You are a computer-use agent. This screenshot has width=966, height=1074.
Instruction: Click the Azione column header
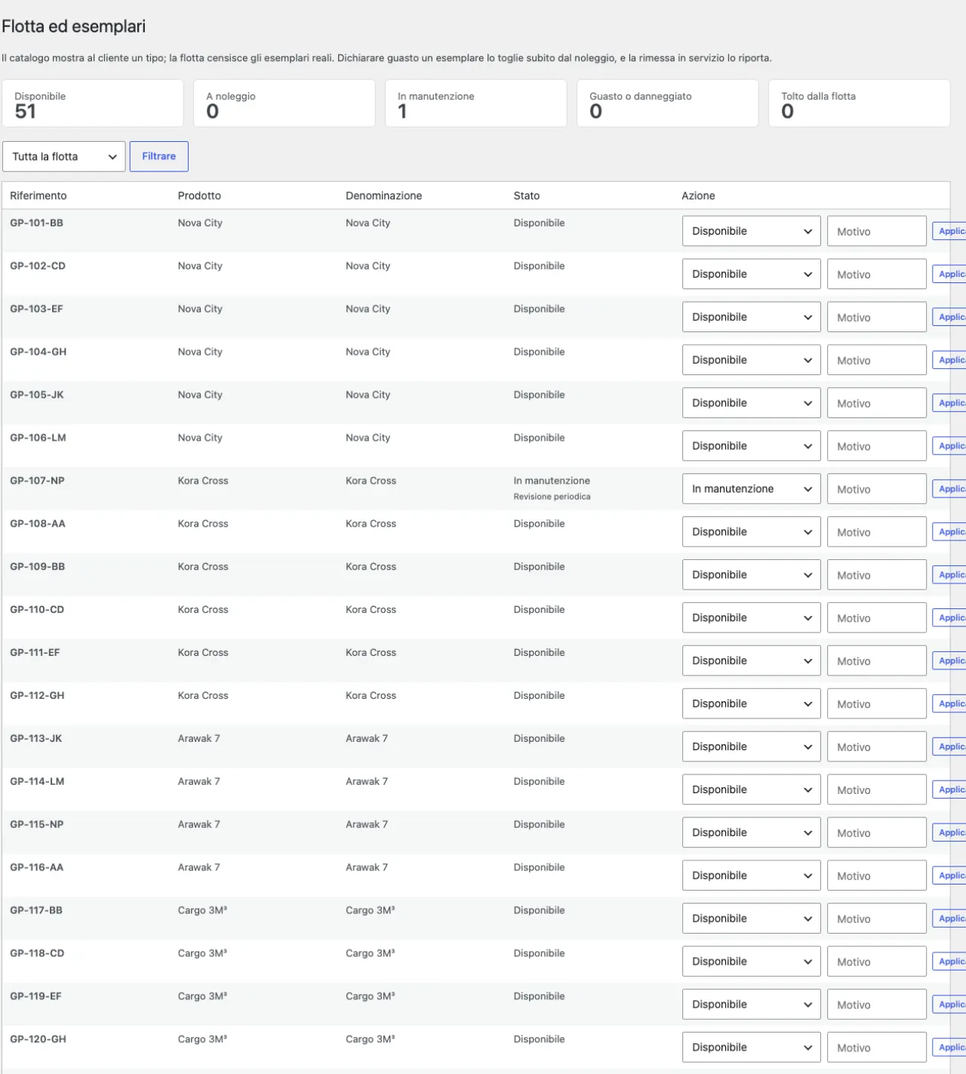pyautogui.click(x=698, y=195)
